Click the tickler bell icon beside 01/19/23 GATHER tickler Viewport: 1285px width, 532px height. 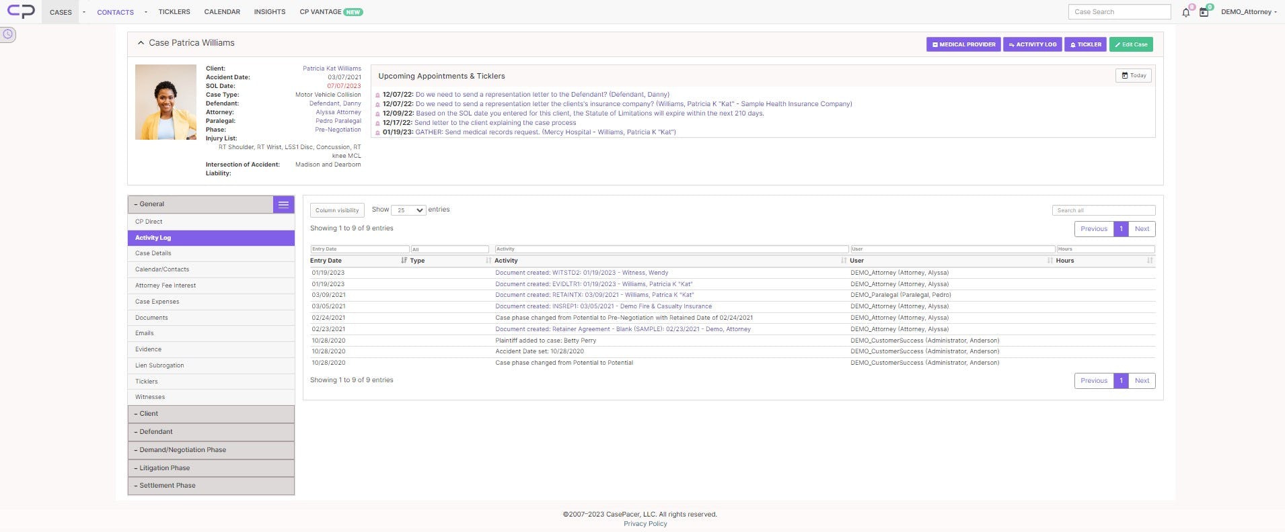pos(377,132)
